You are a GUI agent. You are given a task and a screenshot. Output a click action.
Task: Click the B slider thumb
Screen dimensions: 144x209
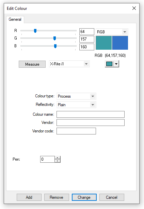click(55, 46)
